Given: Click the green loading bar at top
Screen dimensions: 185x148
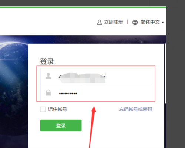Looking at the screenshot, I should [x=83, y=7].
